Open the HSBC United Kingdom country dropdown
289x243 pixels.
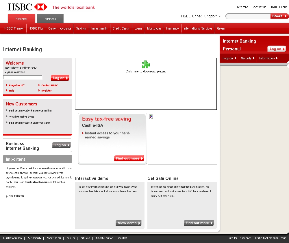coord(201,16)
